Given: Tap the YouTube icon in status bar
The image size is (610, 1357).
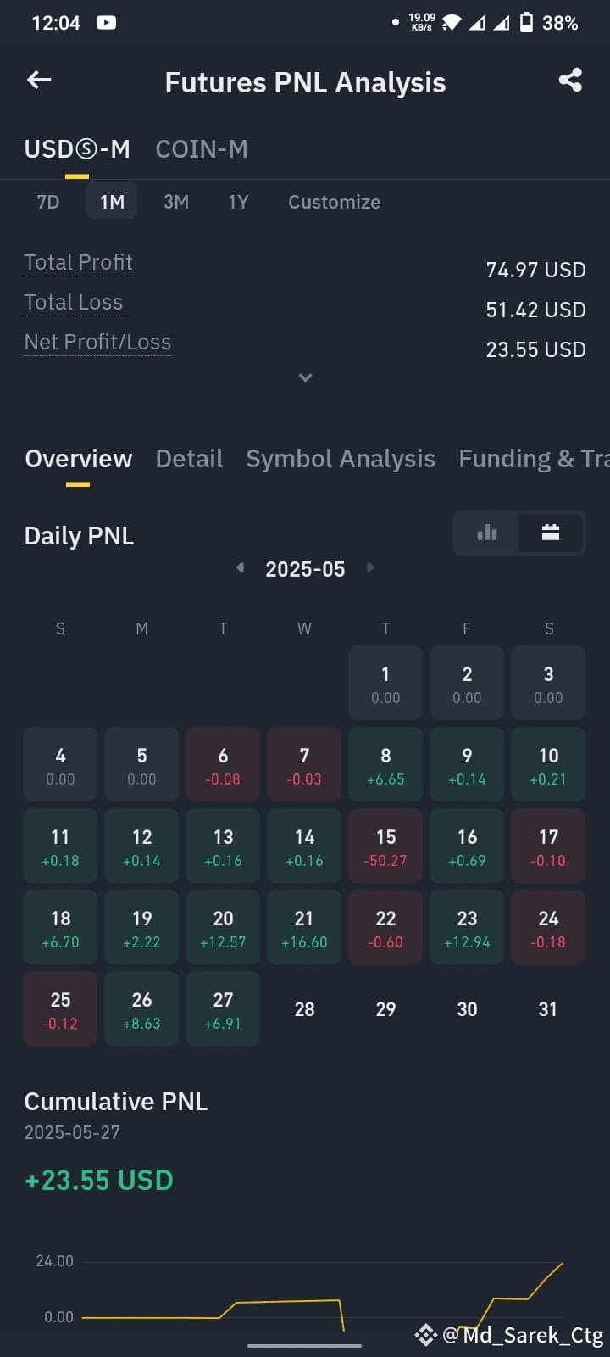Looking at the screenshot, I should (x=106, y=23).
